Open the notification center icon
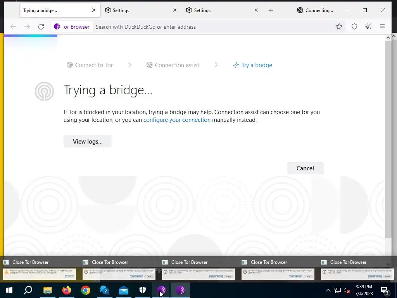Image resolution: width=397 pixels, height=298 pixels. coord(385,290)
